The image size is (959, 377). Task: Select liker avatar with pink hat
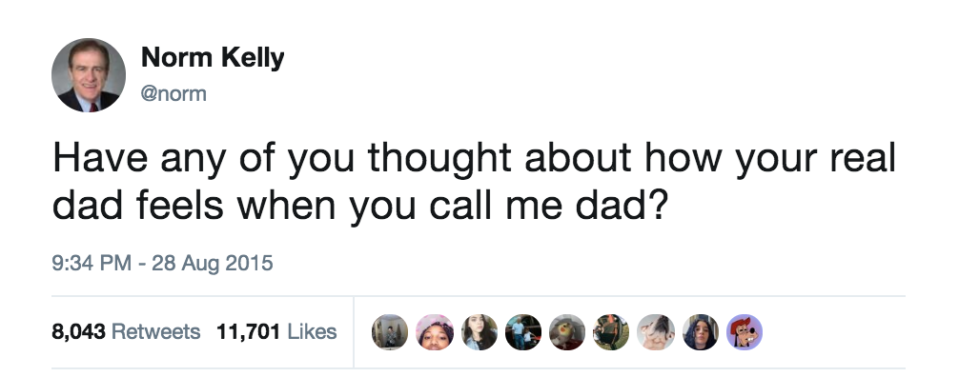click(435, 332)
